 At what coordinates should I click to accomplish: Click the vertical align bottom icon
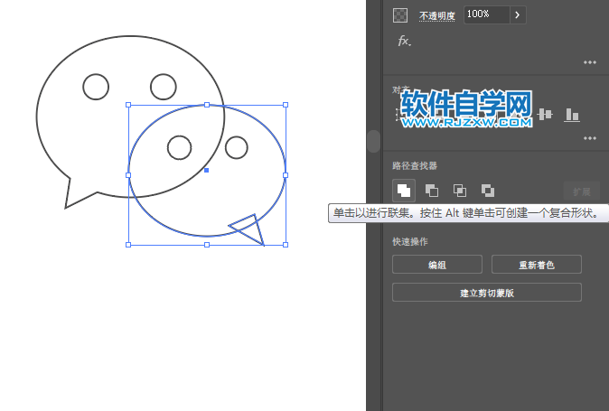point(572,115)
